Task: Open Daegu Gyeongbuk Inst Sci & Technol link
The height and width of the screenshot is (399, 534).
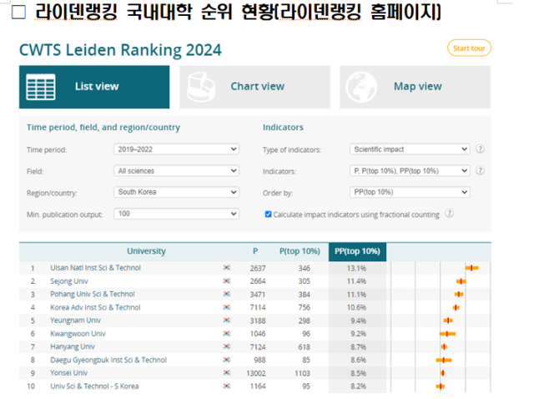Action: (x=108, y=360)
